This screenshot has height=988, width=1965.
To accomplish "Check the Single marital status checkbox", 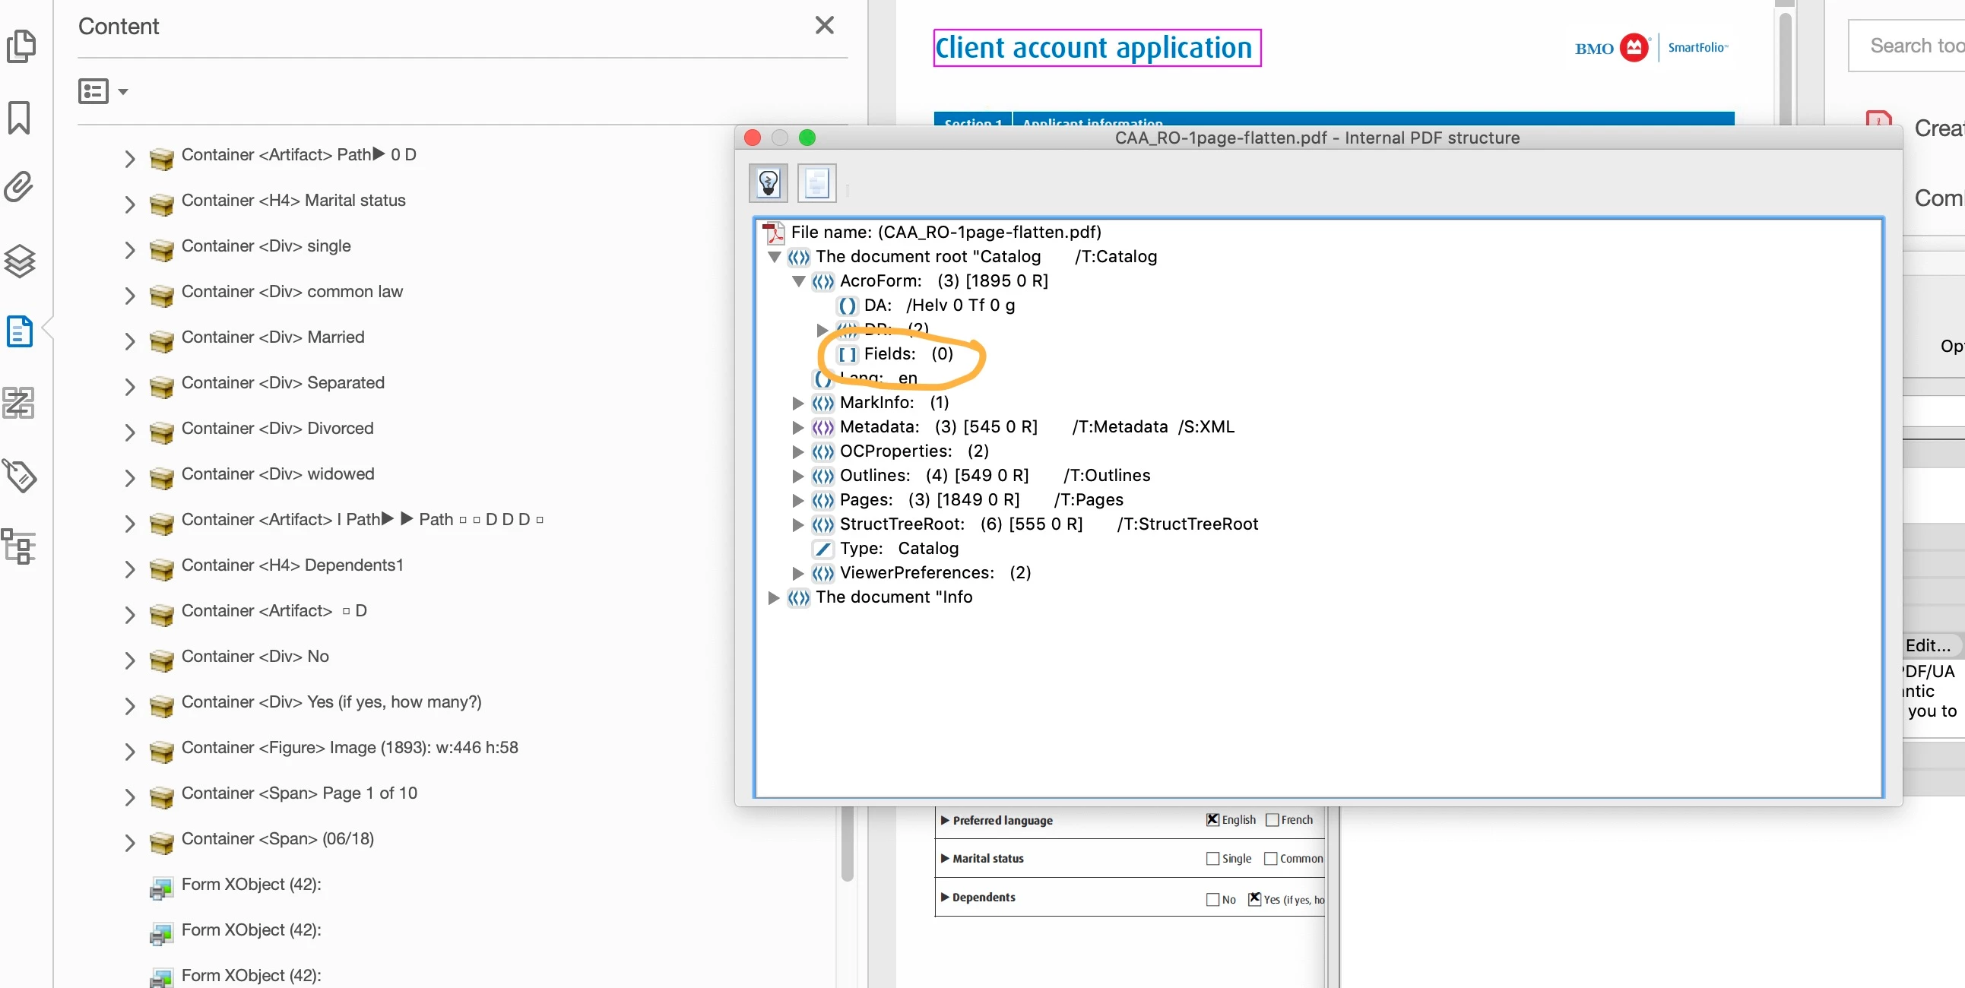I will 1212,858.
